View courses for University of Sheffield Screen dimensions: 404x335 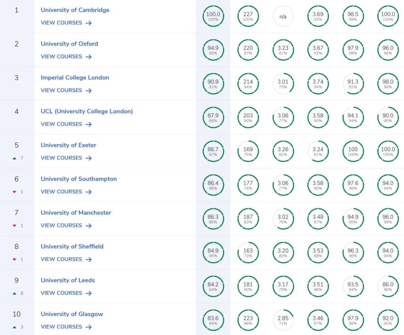coord(61,259)
